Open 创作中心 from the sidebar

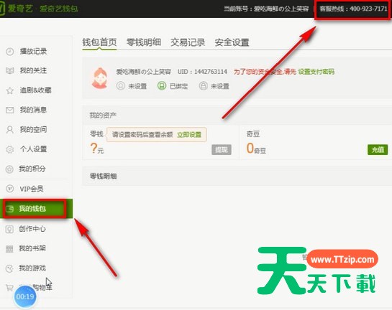tap(32, 228)
